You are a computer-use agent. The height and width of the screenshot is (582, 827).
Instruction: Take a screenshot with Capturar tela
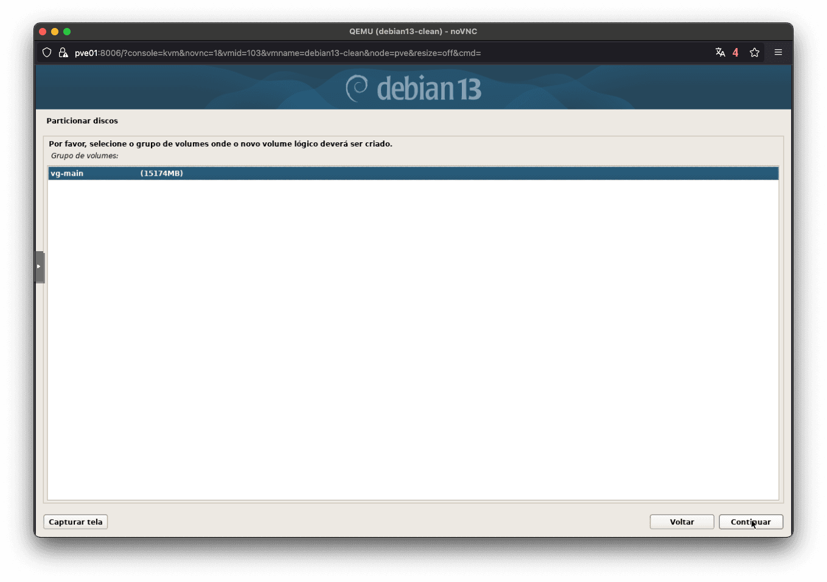(75, 522)
